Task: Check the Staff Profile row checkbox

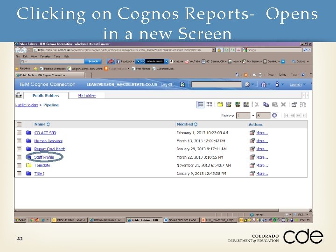Action: point(19,157)
